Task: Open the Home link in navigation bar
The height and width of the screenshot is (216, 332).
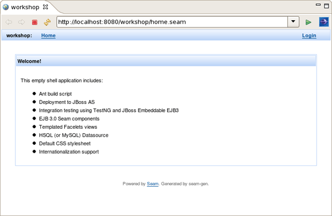Action: (48, 36)
